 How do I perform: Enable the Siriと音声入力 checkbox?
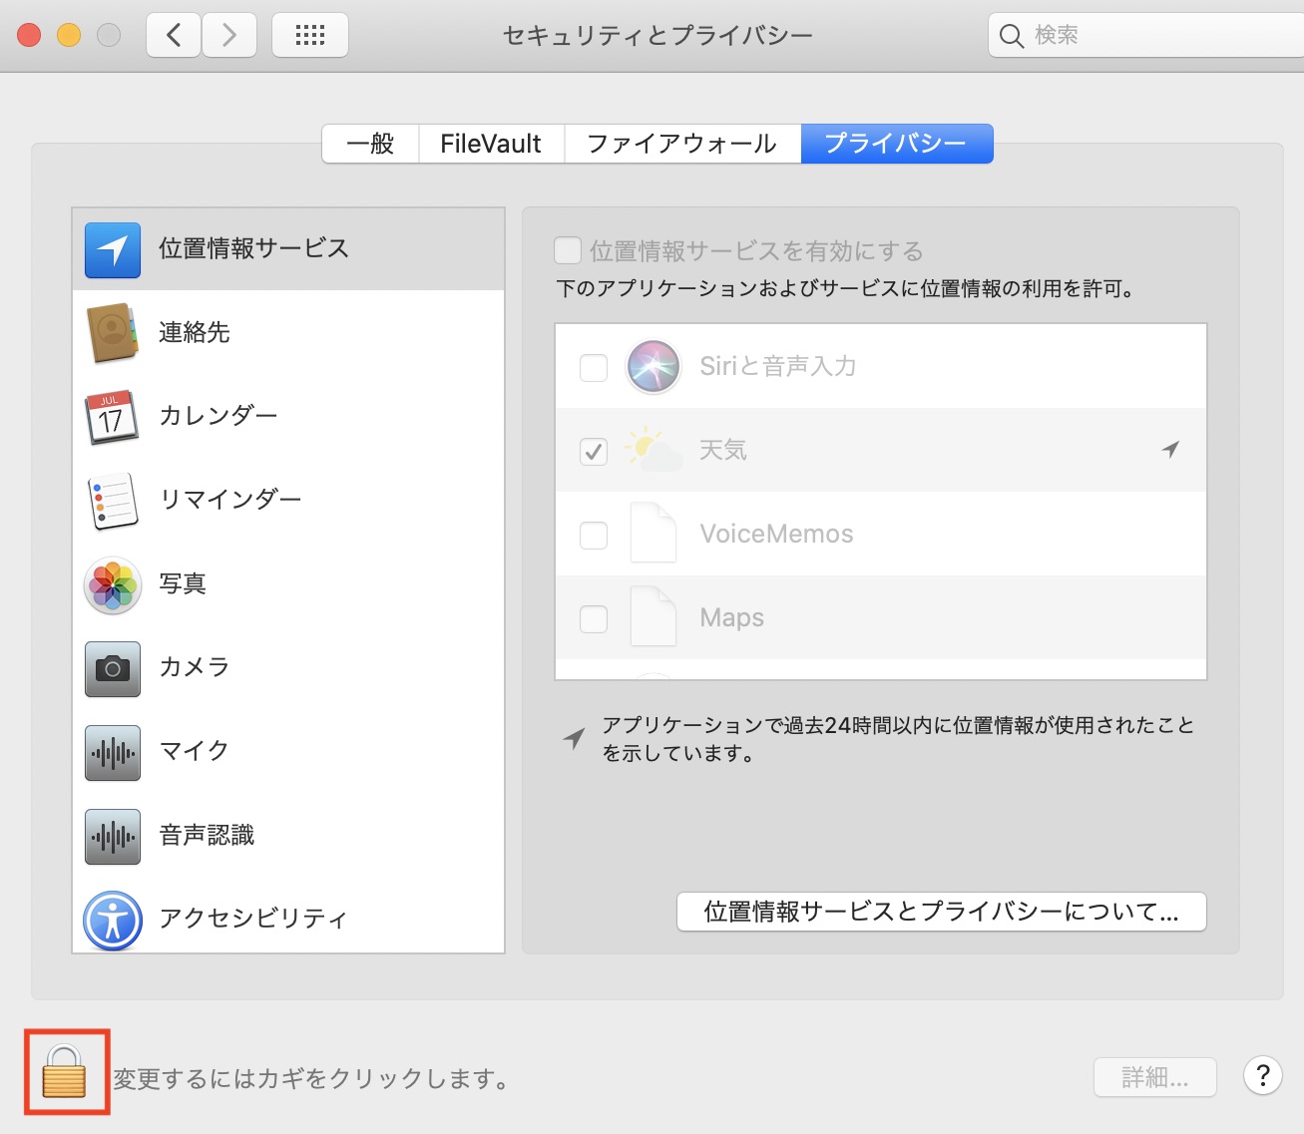594,367
